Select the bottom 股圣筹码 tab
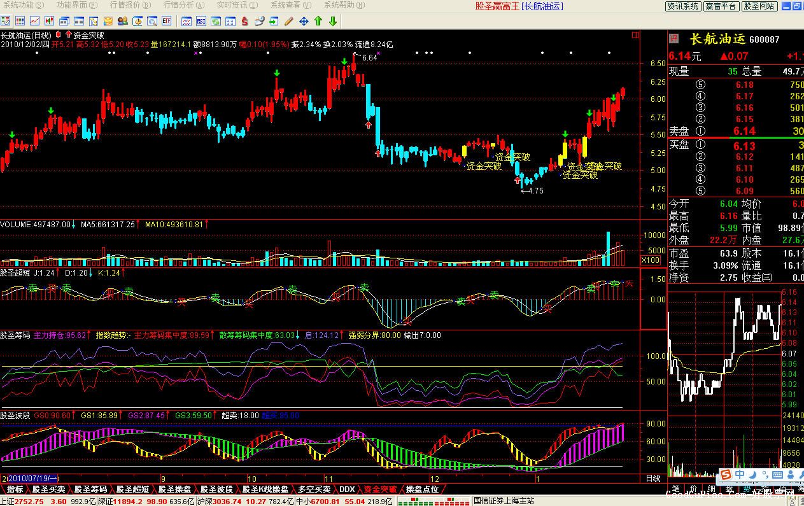 coord(91,489)
